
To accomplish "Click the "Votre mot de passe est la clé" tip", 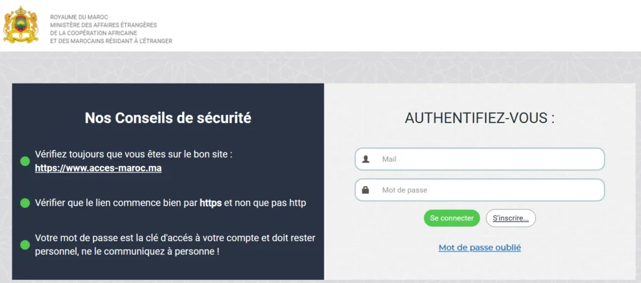I will [175, 238].
